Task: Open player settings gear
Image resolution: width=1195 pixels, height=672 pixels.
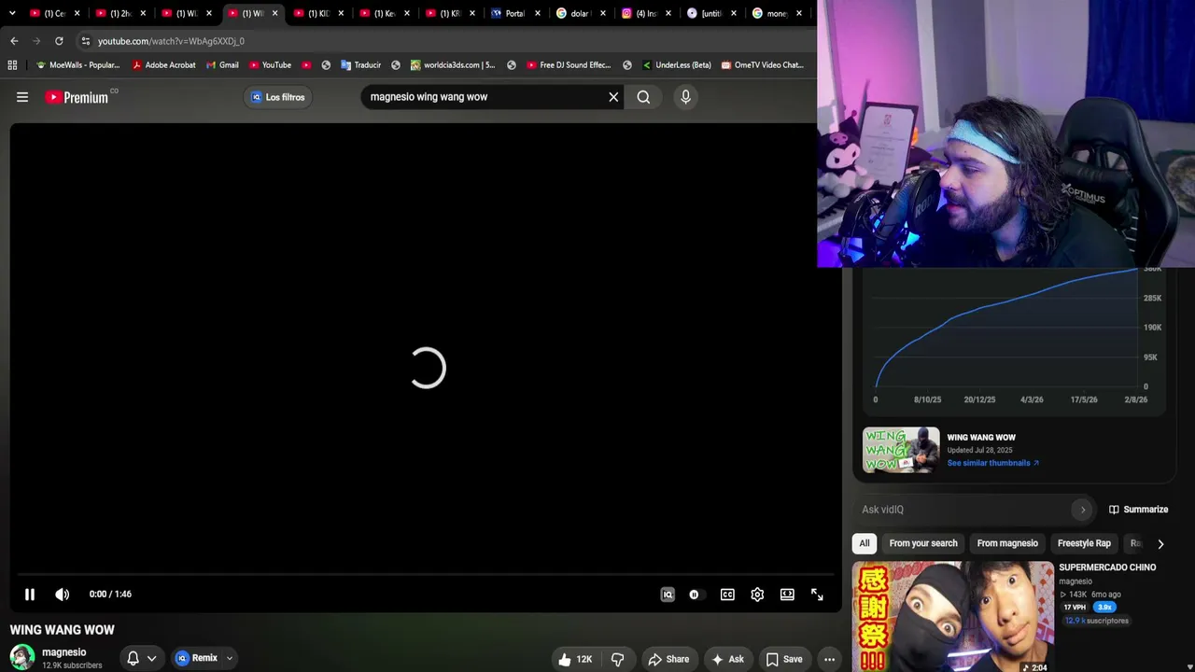Action: coord(757,595)
